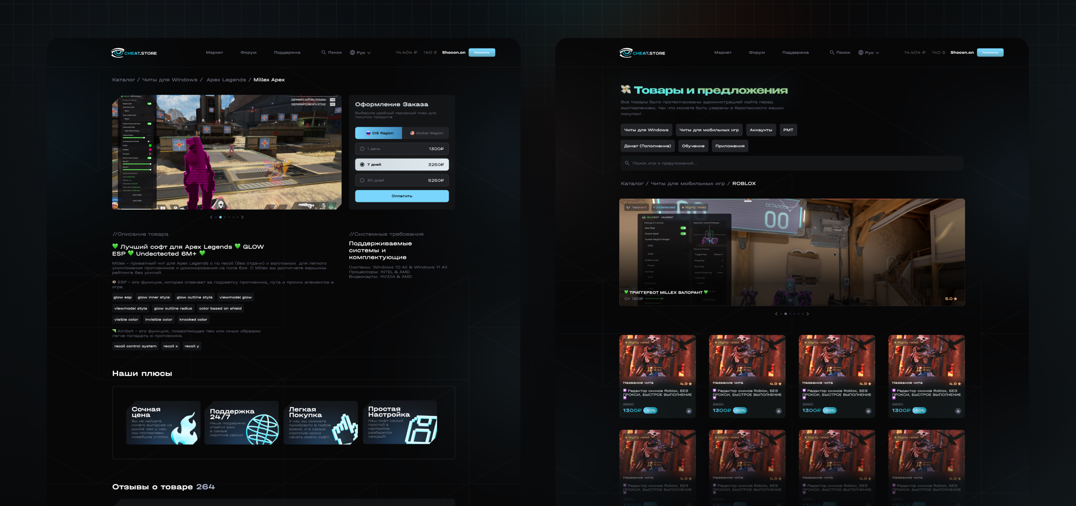Image resolution: width=1076 pixels, height=506 pixels.
Task: Click the next arrow under the Valorant banner carousel
Action: (x=808, y=314)
